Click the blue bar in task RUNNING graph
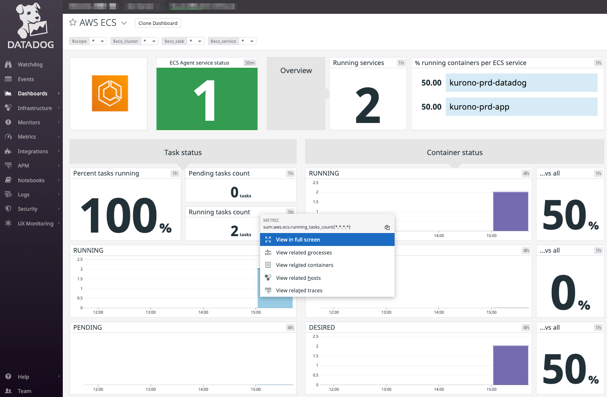The width and height of the screenshot is (607, 397). point(275,302)
